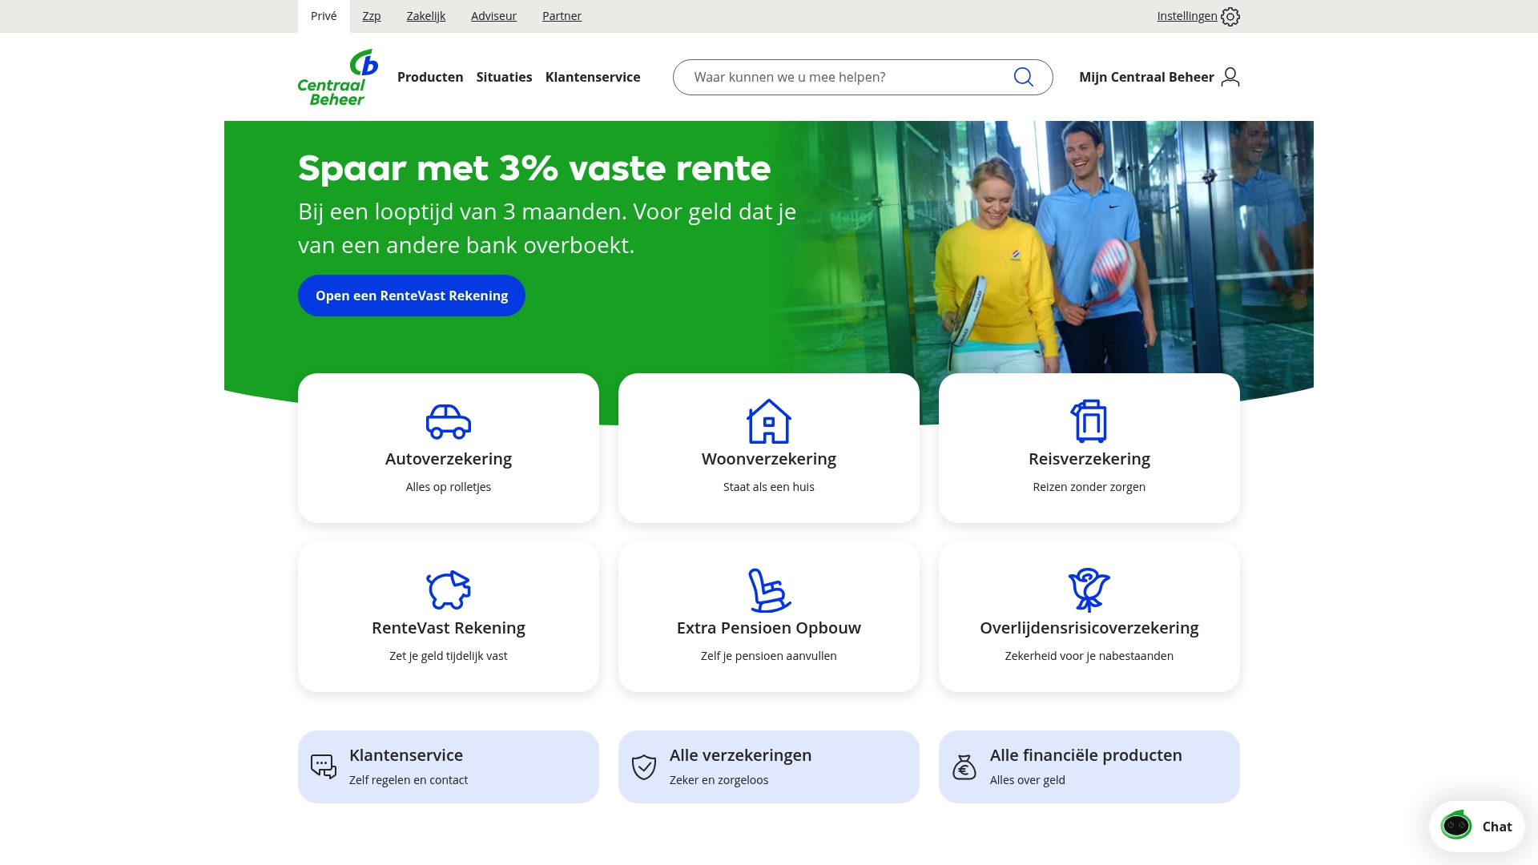Select the Alle verzekeringen shield icon
Viewport: 1538px width, 865px height.
click(643, 766)
